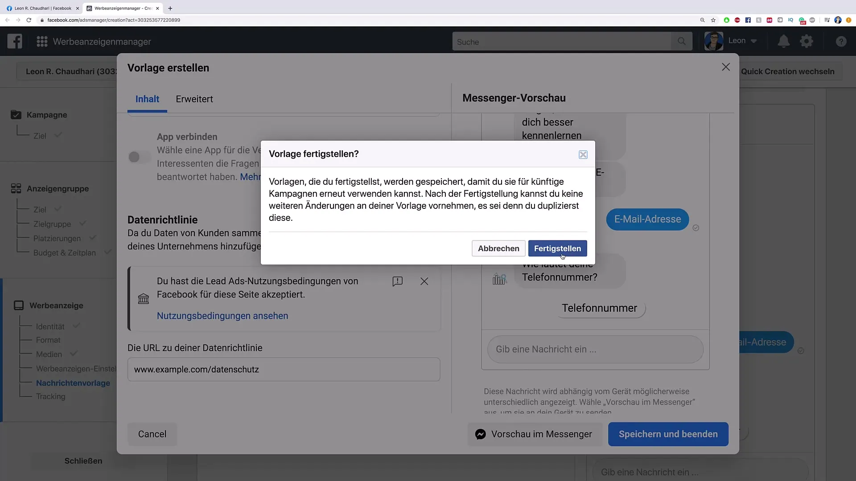Select Budget & Zeitplan in the sidebar
The height and width of the screenshot is (481, 856).
(x=65, y=253)
